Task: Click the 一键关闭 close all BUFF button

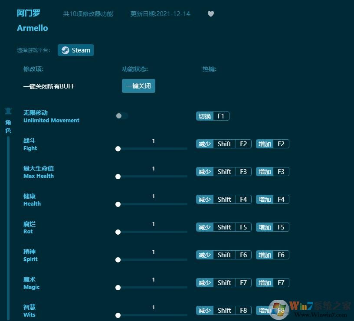Action: pos(138,86)
